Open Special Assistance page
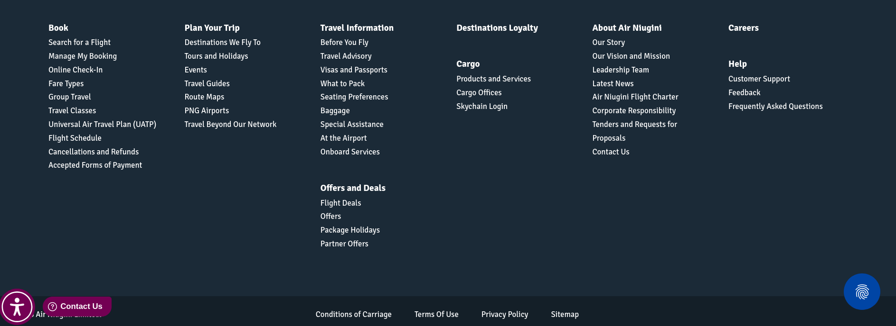The width and height of the screenshot is (896, 326). (351, 125)
